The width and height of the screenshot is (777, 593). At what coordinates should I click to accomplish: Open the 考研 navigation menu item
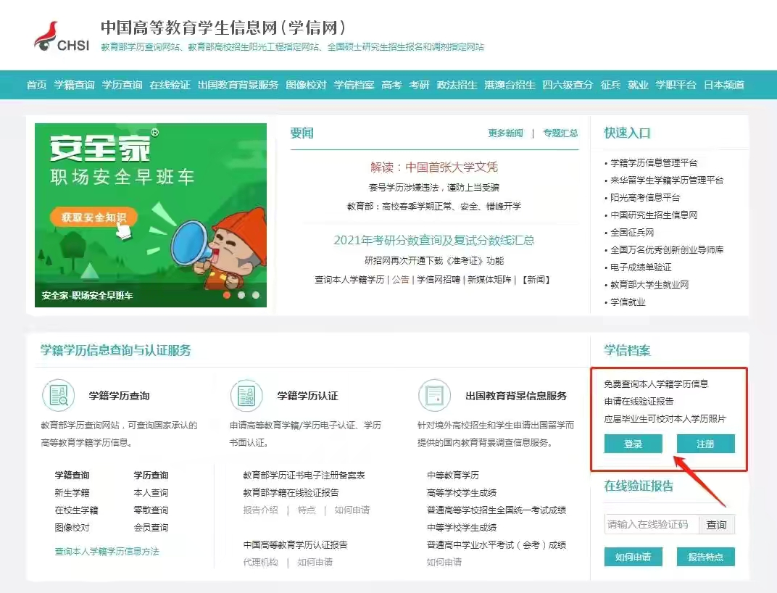click(x=420, y=85)
